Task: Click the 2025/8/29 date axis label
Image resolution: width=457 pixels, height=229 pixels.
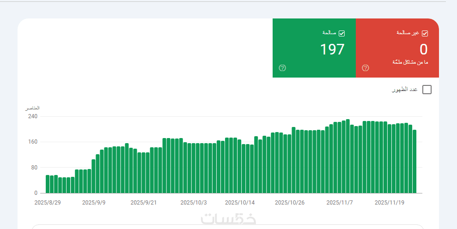Action: tap(48, 203)
